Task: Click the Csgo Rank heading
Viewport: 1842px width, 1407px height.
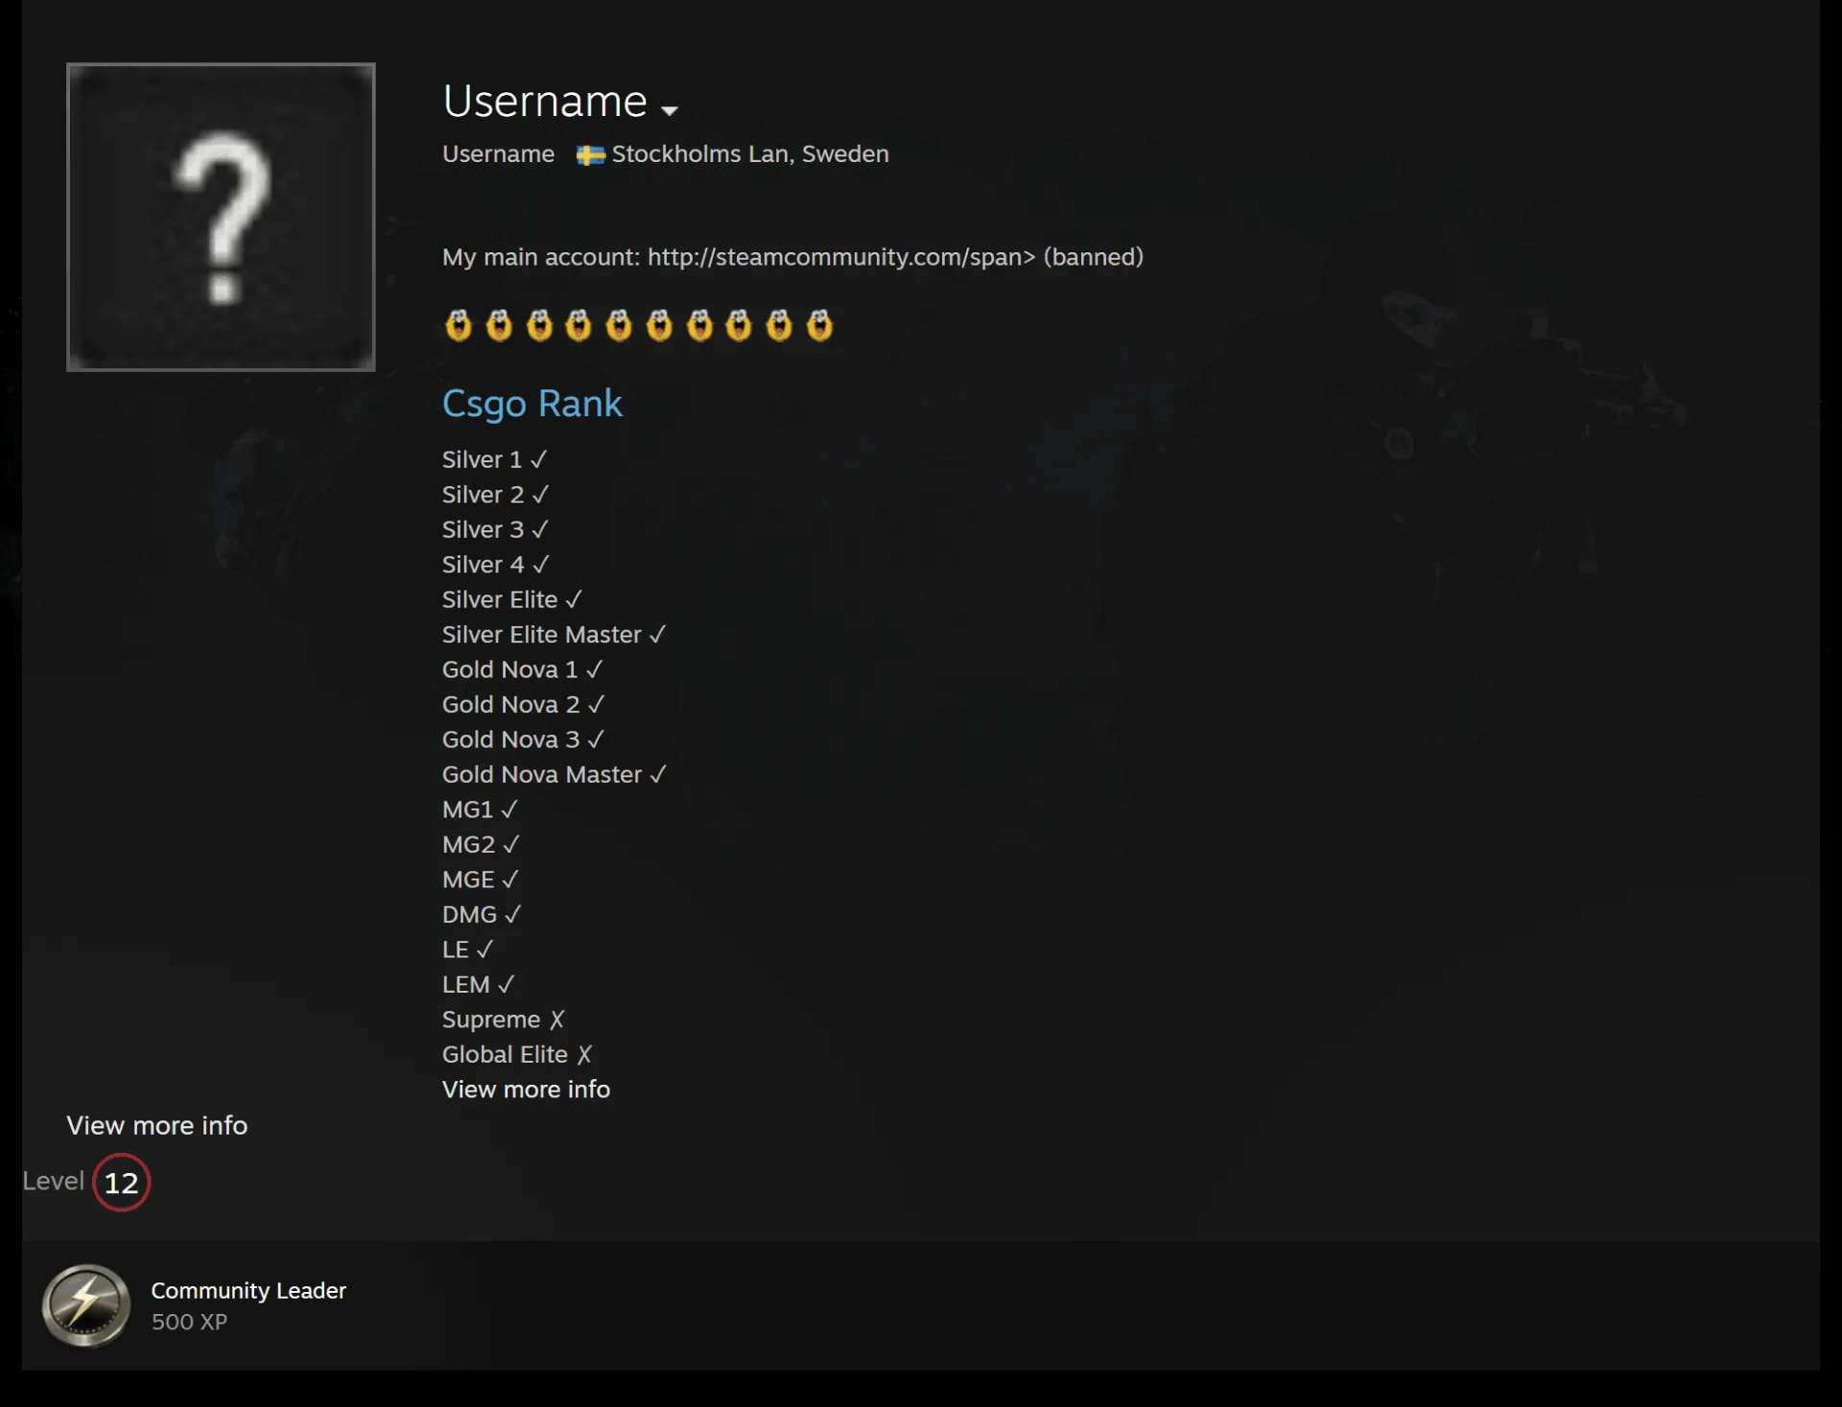Action: click(532, 404)
